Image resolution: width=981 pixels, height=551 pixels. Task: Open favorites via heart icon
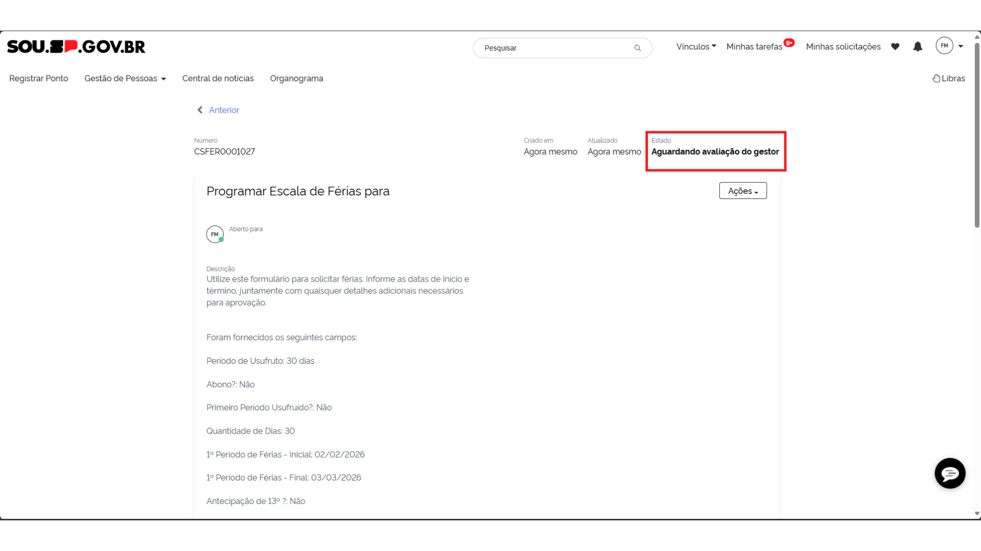(895, 46)
